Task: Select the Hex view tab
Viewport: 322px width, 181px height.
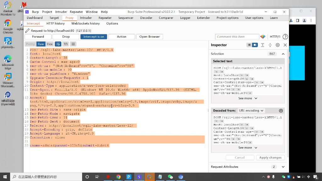Action: coord(50,44)
